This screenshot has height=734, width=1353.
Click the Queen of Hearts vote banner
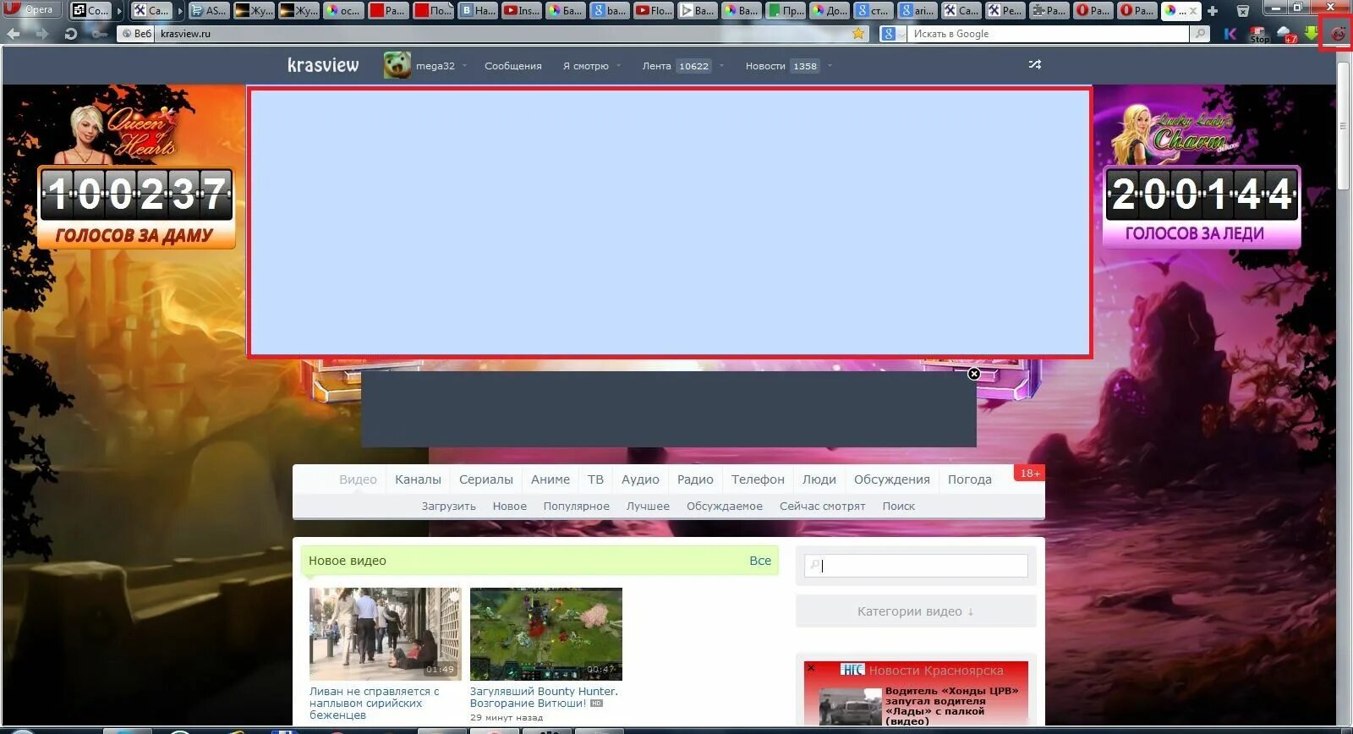click(135, 178)
